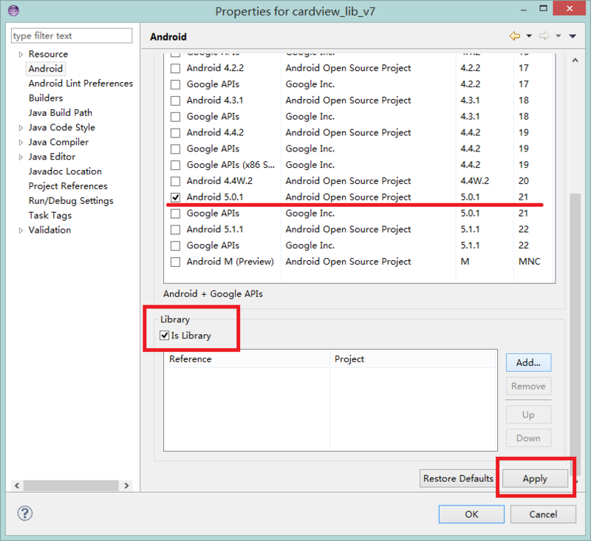Click API level 20 cell
This screenshot has width=591, height=541.
click(524, 181)
